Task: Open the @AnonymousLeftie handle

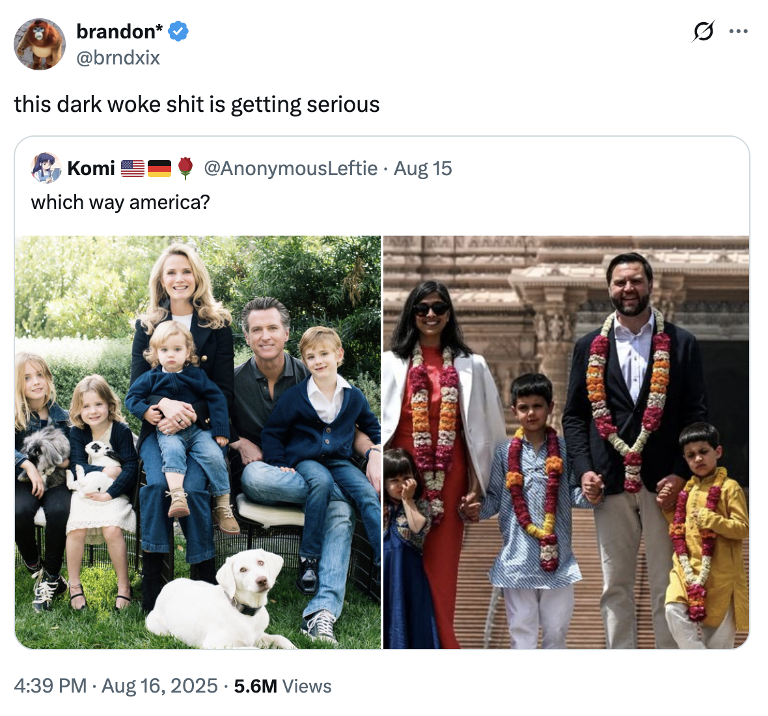Action: tap(290, 169)
